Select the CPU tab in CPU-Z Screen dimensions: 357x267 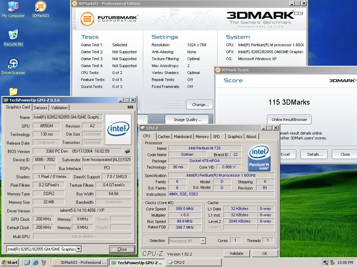click(147, 136)
